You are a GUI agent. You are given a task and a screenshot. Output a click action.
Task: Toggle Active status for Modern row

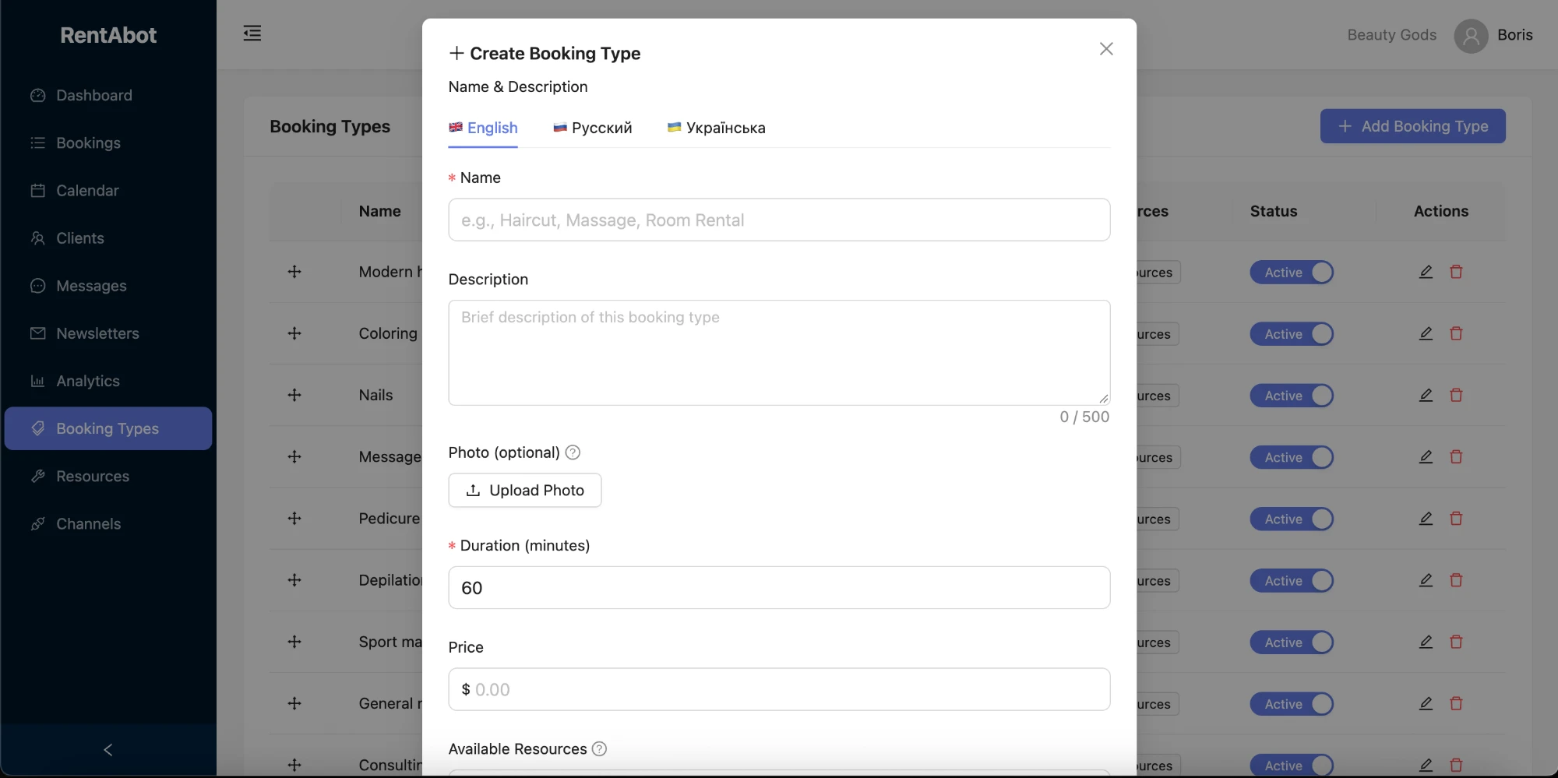[1292, 272]
